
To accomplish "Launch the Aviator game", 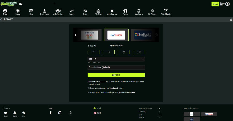I will (x=71, y=12).
